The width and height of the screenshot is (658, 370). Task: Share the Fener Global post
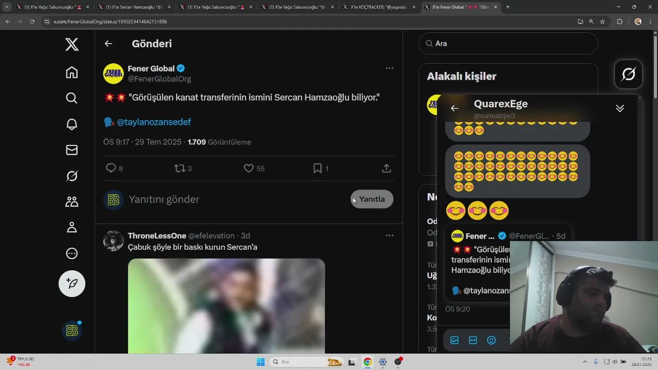pos(387,168)
